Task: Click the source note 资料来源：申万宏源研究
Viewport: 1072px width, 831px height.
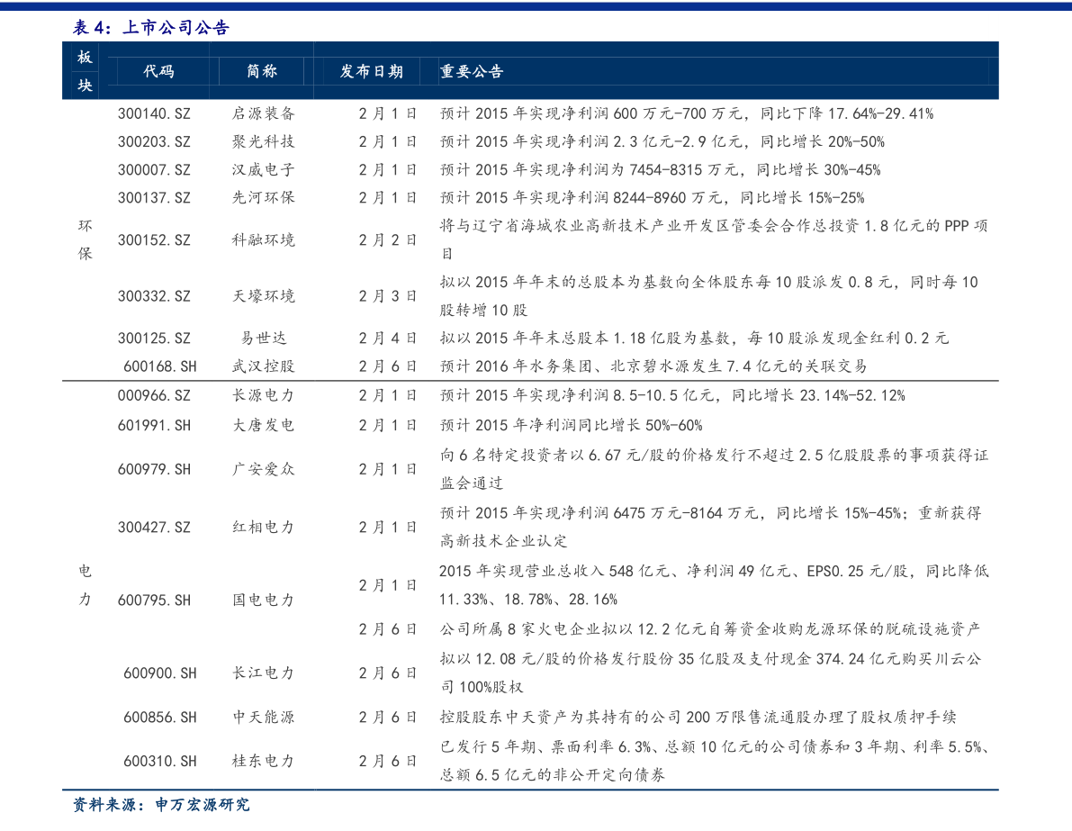Action: click(161, 805)
